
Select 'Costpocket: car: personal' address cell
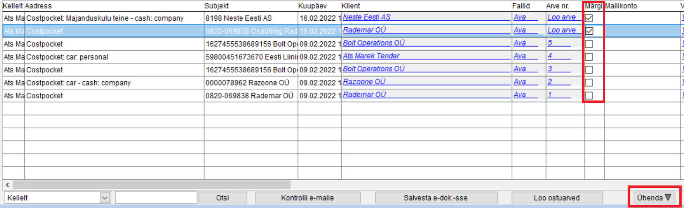click(x=114, y=57)
